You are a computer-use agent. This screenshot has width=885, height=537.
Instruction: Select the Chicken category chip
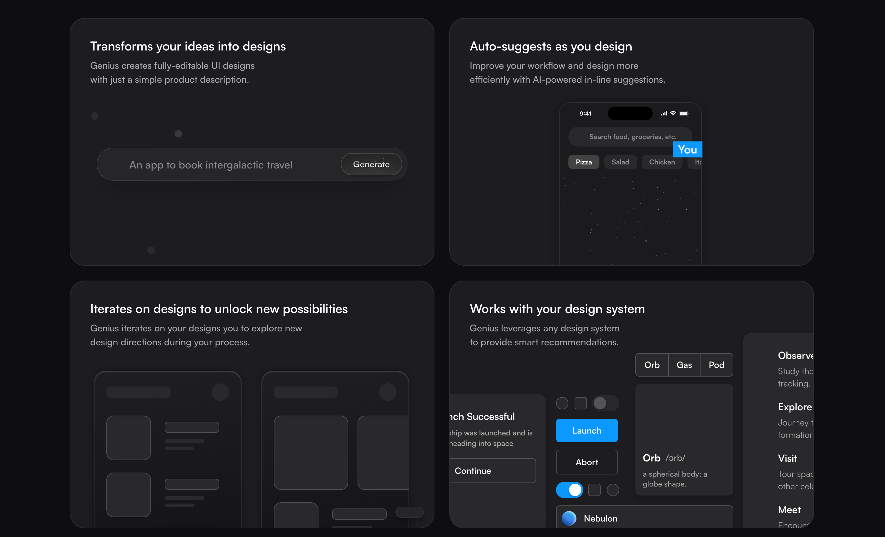click(662, 162)
